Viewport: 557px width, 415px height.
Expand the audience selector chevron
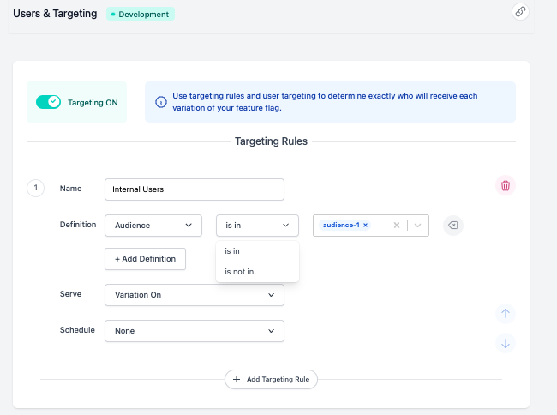(x=417, y=226)
